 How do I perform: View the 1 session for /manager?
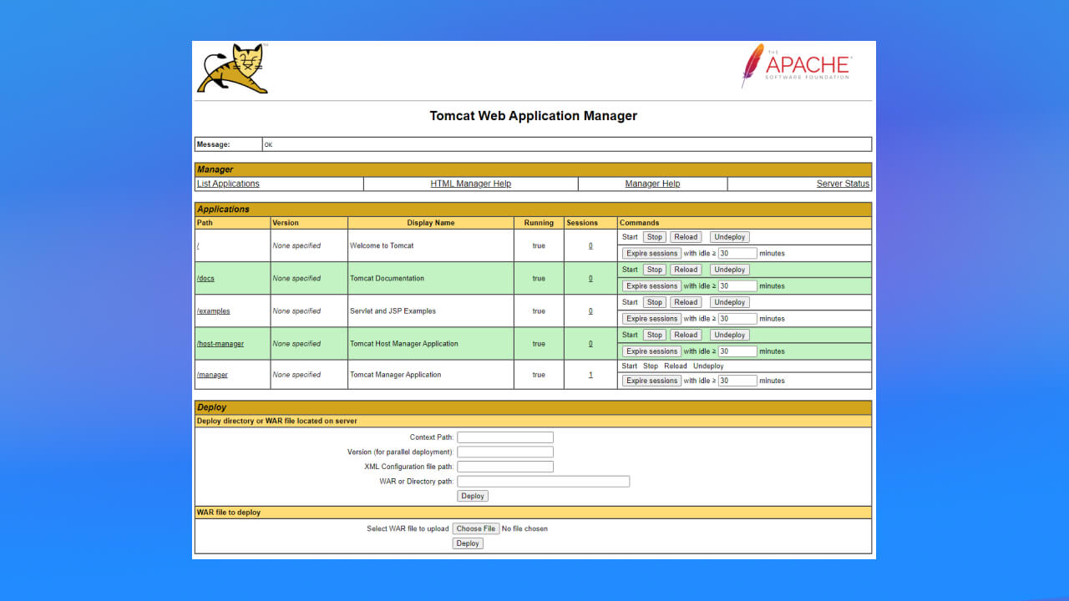(x=590, y=375)
